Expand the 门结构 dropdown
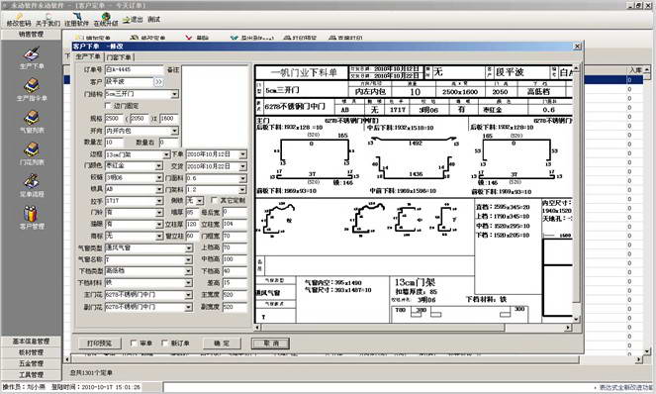656x394 pixels. 175,94
